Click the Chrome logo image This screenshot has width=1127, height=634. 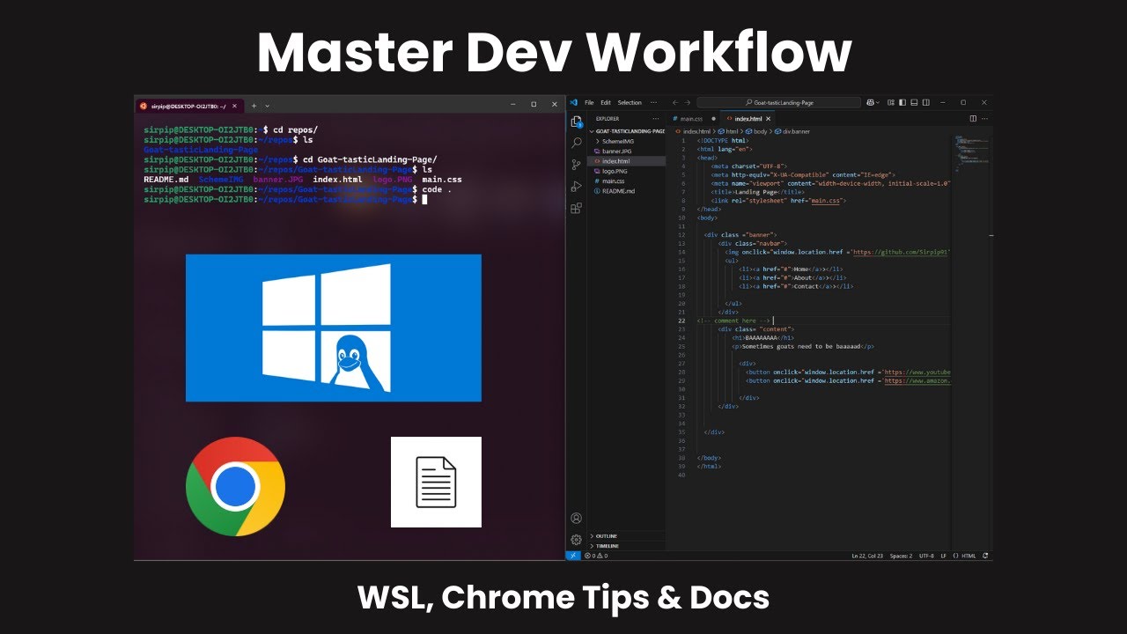click(x=235, y=486)
